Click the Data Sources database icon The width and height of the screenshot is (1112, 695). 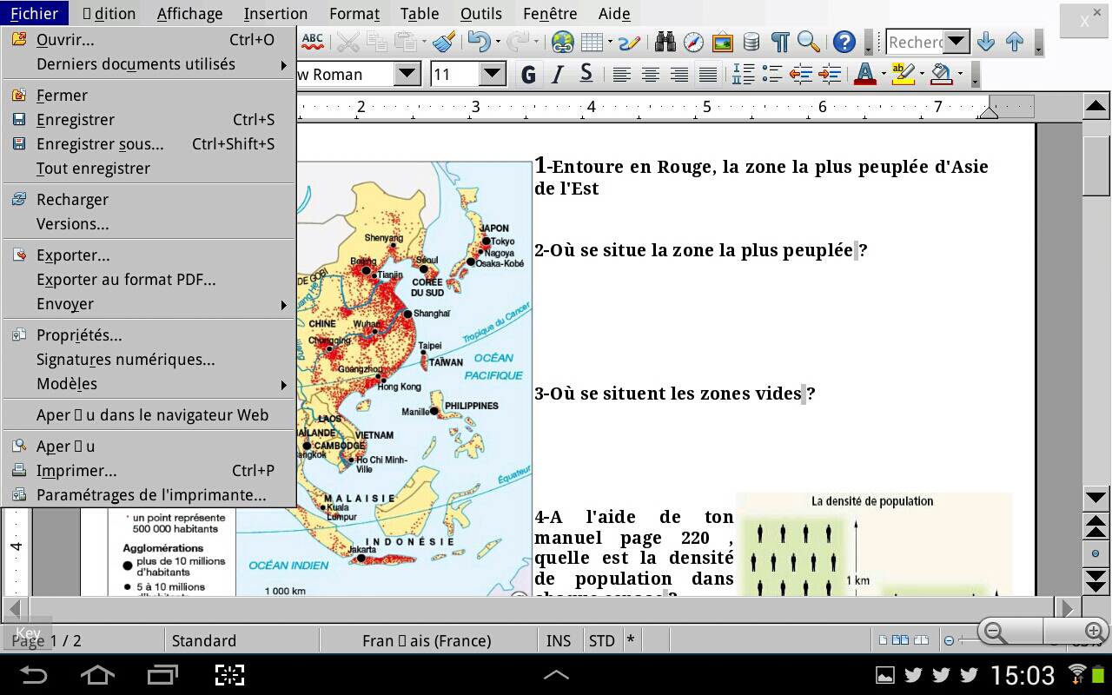pos(751,42)
